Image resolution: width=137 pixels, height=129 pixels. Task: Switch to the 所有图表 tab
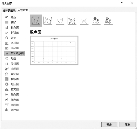pos(23,10)
